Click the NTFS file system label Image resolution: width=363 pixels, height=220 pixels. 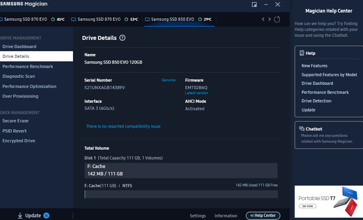127,186
